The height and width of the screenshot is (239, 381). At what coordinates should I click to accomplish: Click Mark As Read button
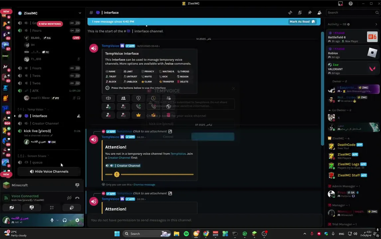[303, 22]
